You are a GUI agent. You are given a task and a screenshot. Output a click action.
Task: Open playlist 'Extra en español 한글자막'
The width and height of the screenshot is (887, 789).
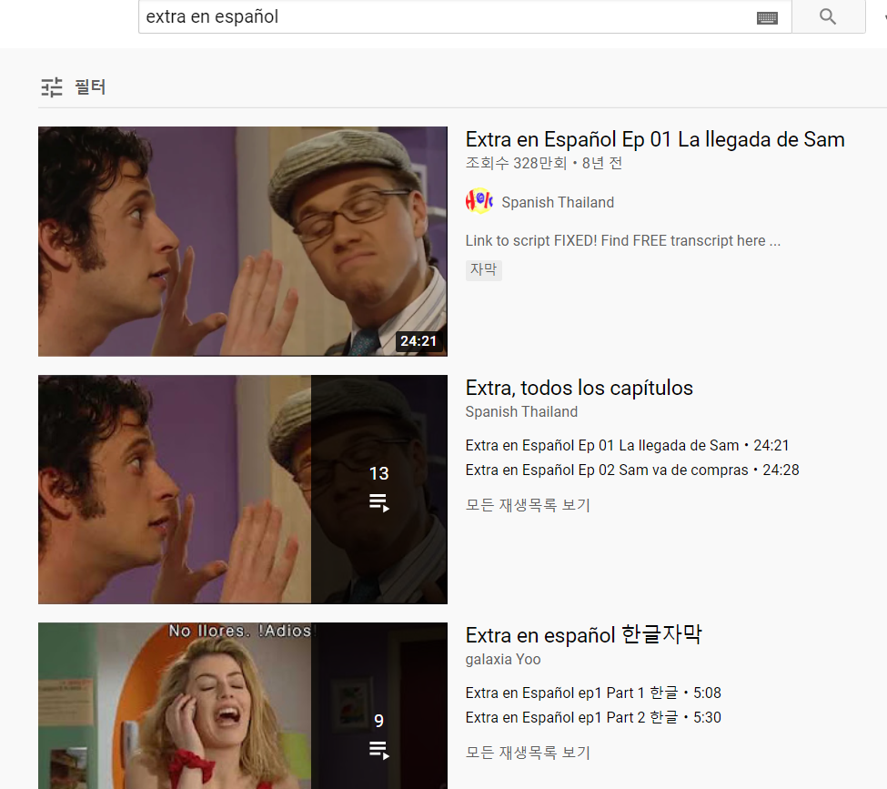583,635
